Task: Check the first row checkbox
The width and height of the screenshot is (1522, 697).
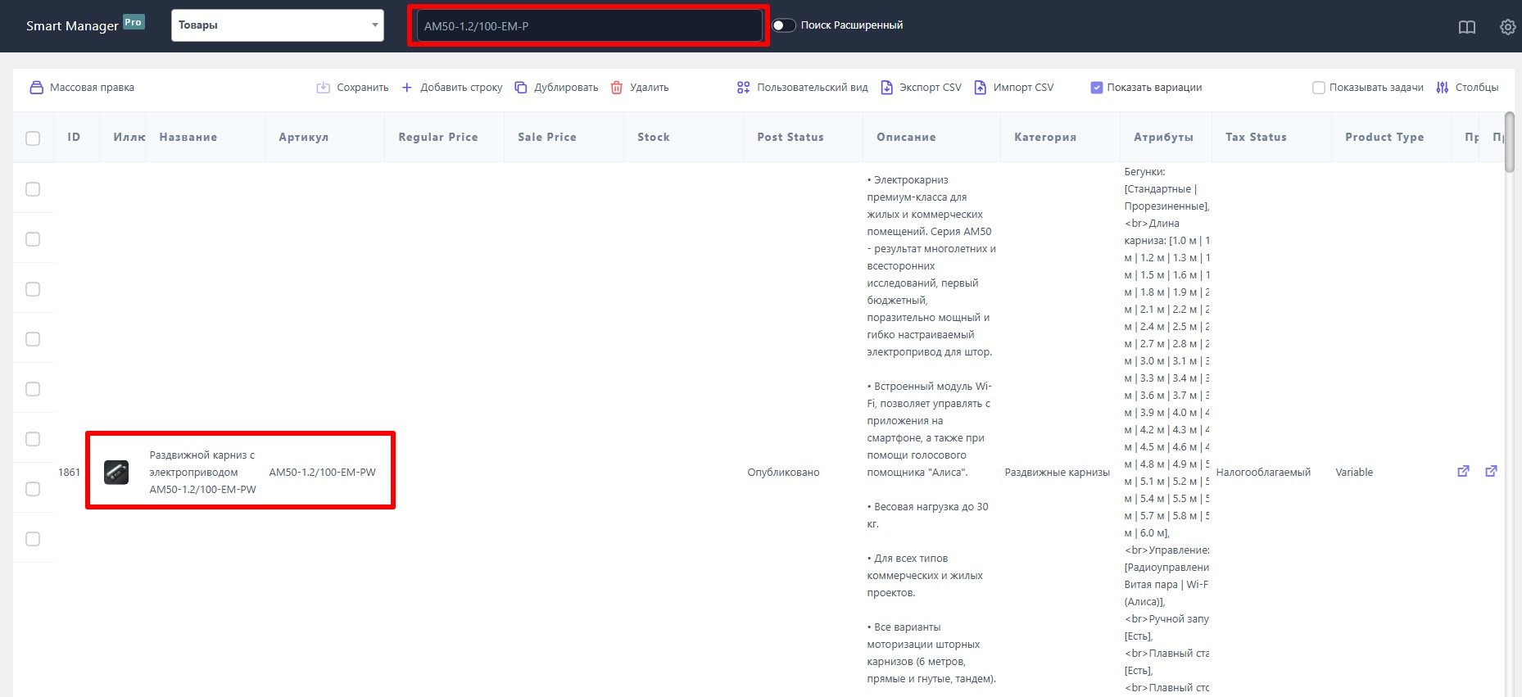Action: point(33,189)
